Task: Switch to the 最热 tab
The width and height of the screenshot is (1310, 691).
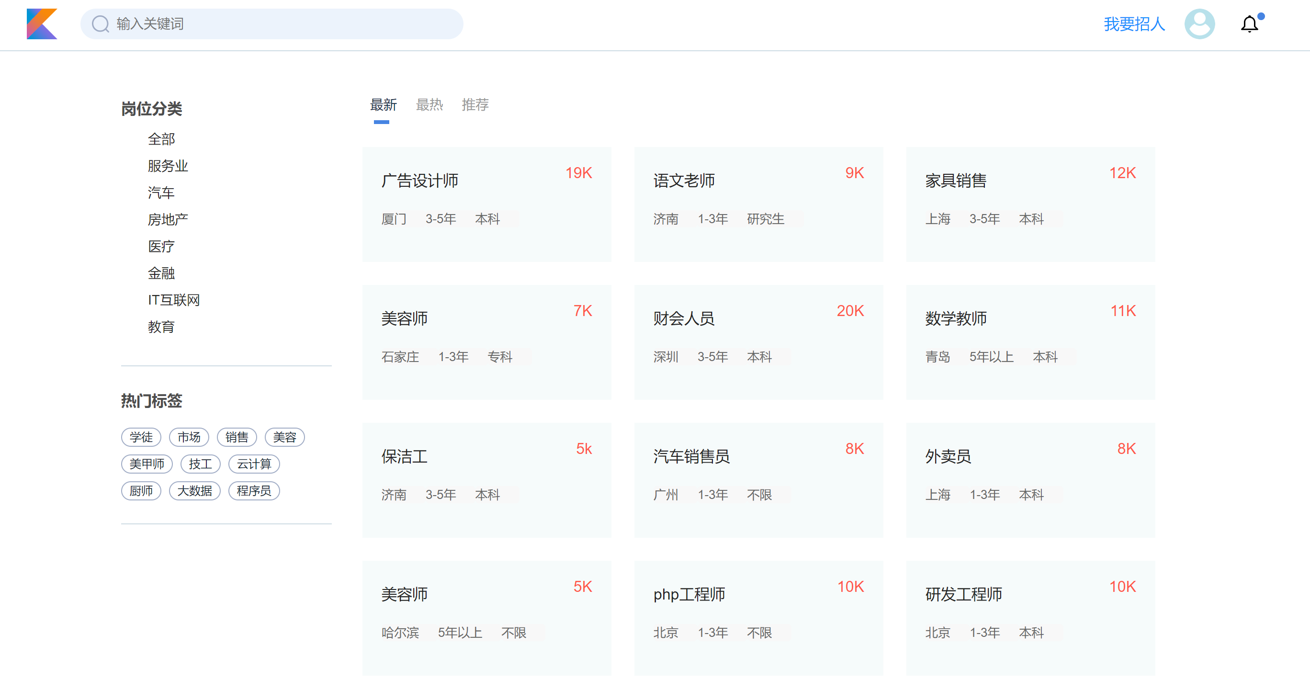Action: [429, 105]
